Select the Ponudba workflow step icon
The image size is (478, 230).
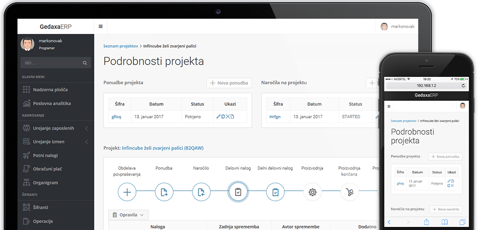[164, 192]
